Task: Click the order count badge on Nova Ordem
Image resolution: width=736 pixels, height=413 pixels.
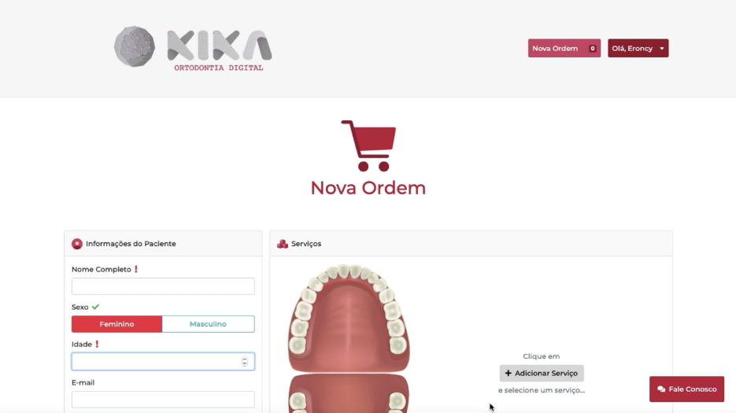Action: [593, 48]
